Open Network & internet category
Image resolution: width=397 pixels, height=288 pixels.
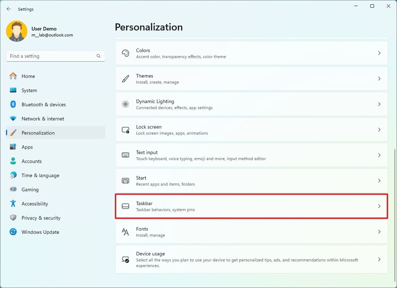55,119
